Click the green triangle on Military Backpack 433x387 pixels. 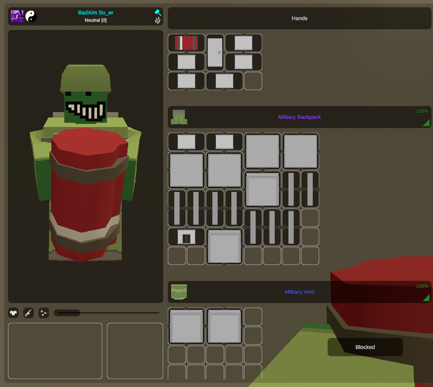tap(426, 123)
